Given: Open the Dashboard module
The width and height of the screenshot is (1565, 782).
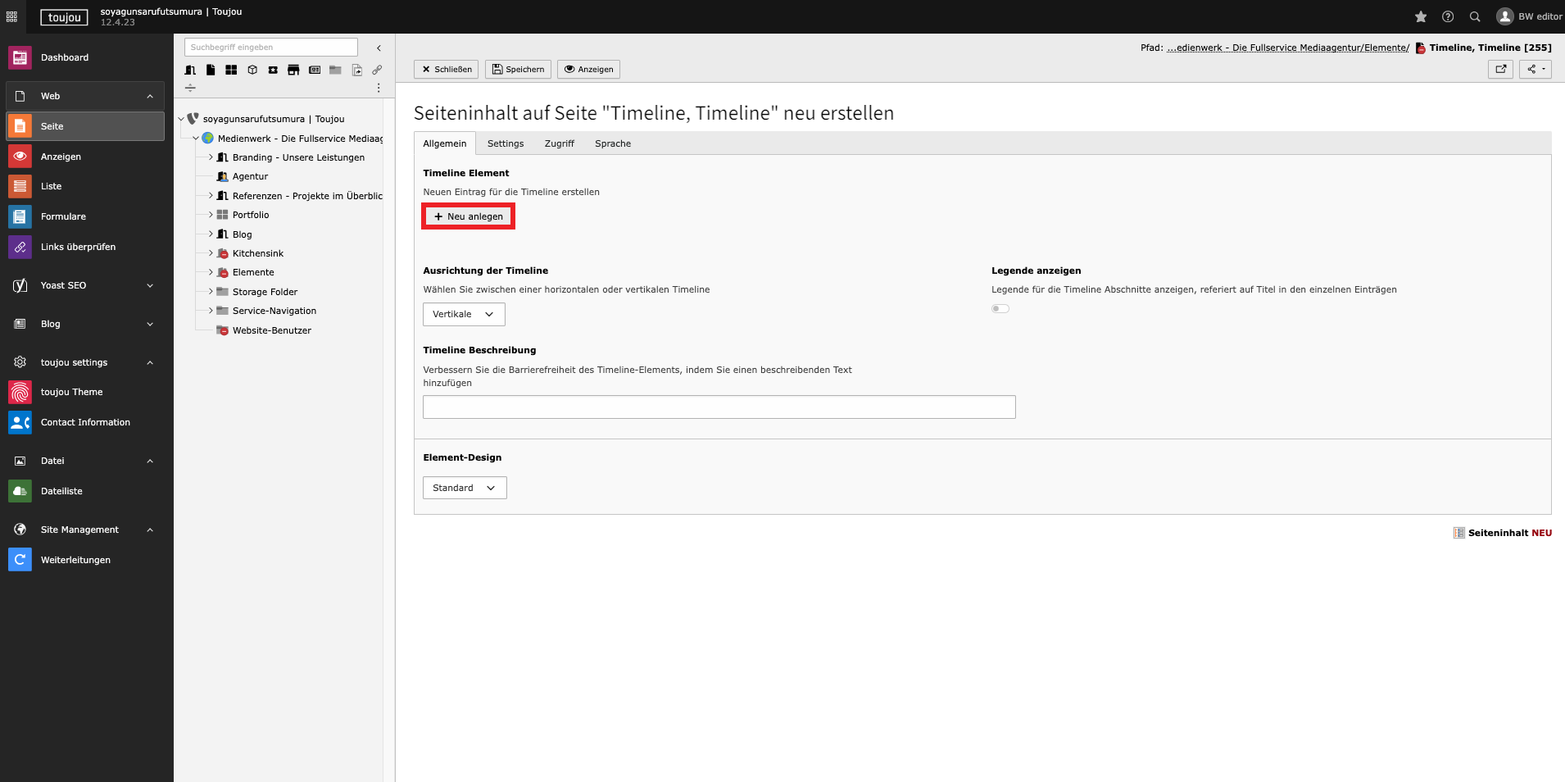Looking at the screenshot, I should (x=65, y=57).
